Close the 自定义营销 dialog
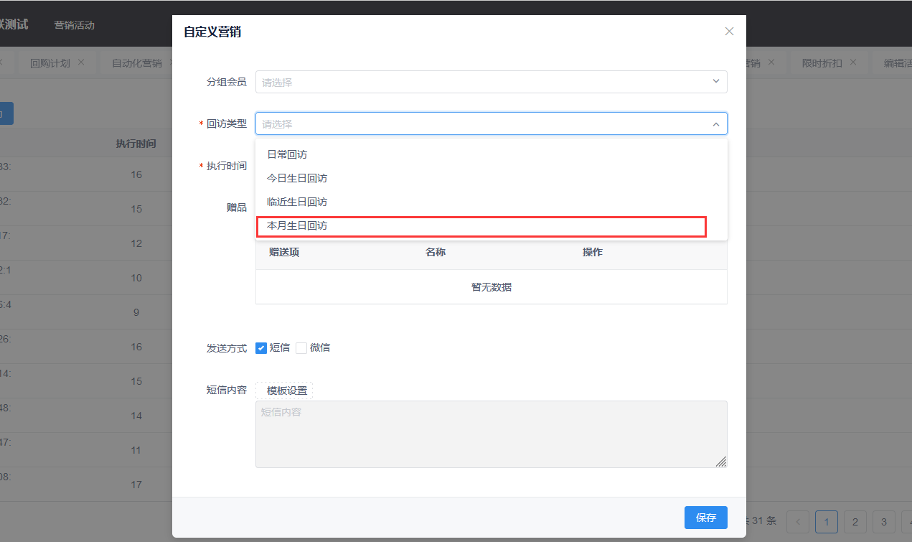The width and height of the screenshot is (912, 542). pos(729,32)
